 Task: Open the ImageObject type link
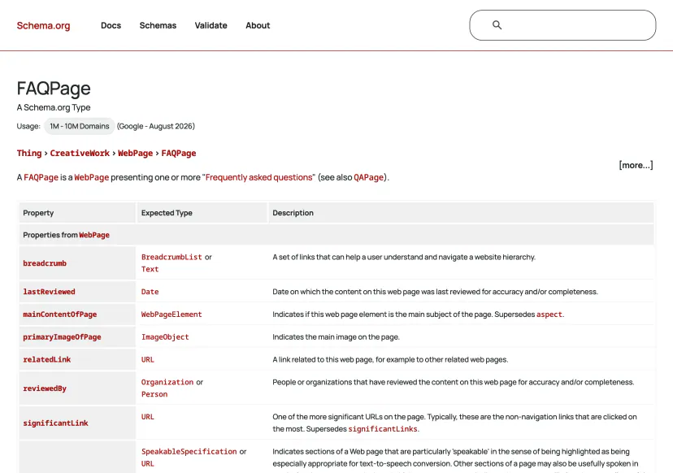(165, 337)
